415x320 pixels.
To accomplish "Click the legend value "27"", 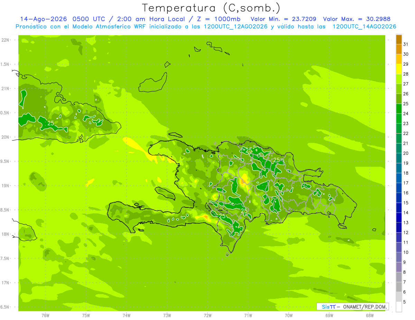I will (x=406, y=84).
